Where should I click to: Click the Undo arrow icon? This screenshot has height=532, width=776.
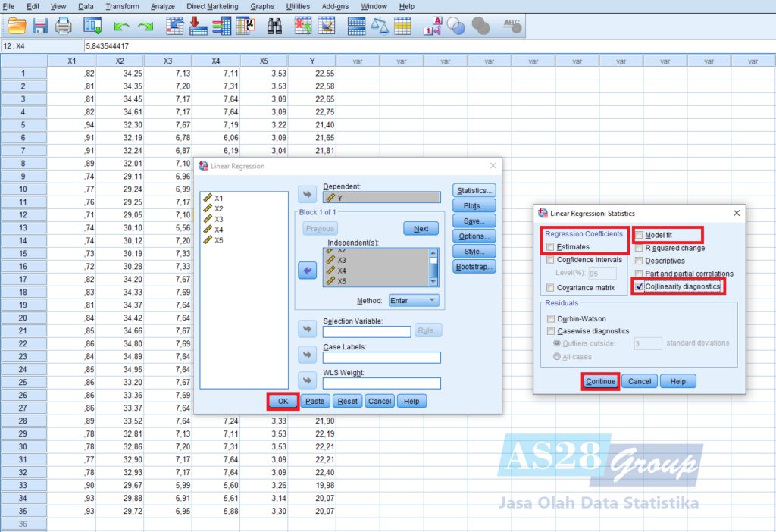tap(120, 27)
